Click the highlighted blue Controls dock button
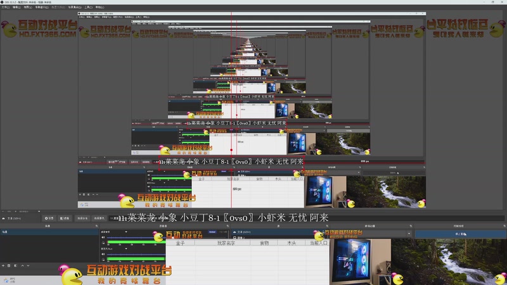Screen dimensions: 507x285 click(x=461, y=234)
